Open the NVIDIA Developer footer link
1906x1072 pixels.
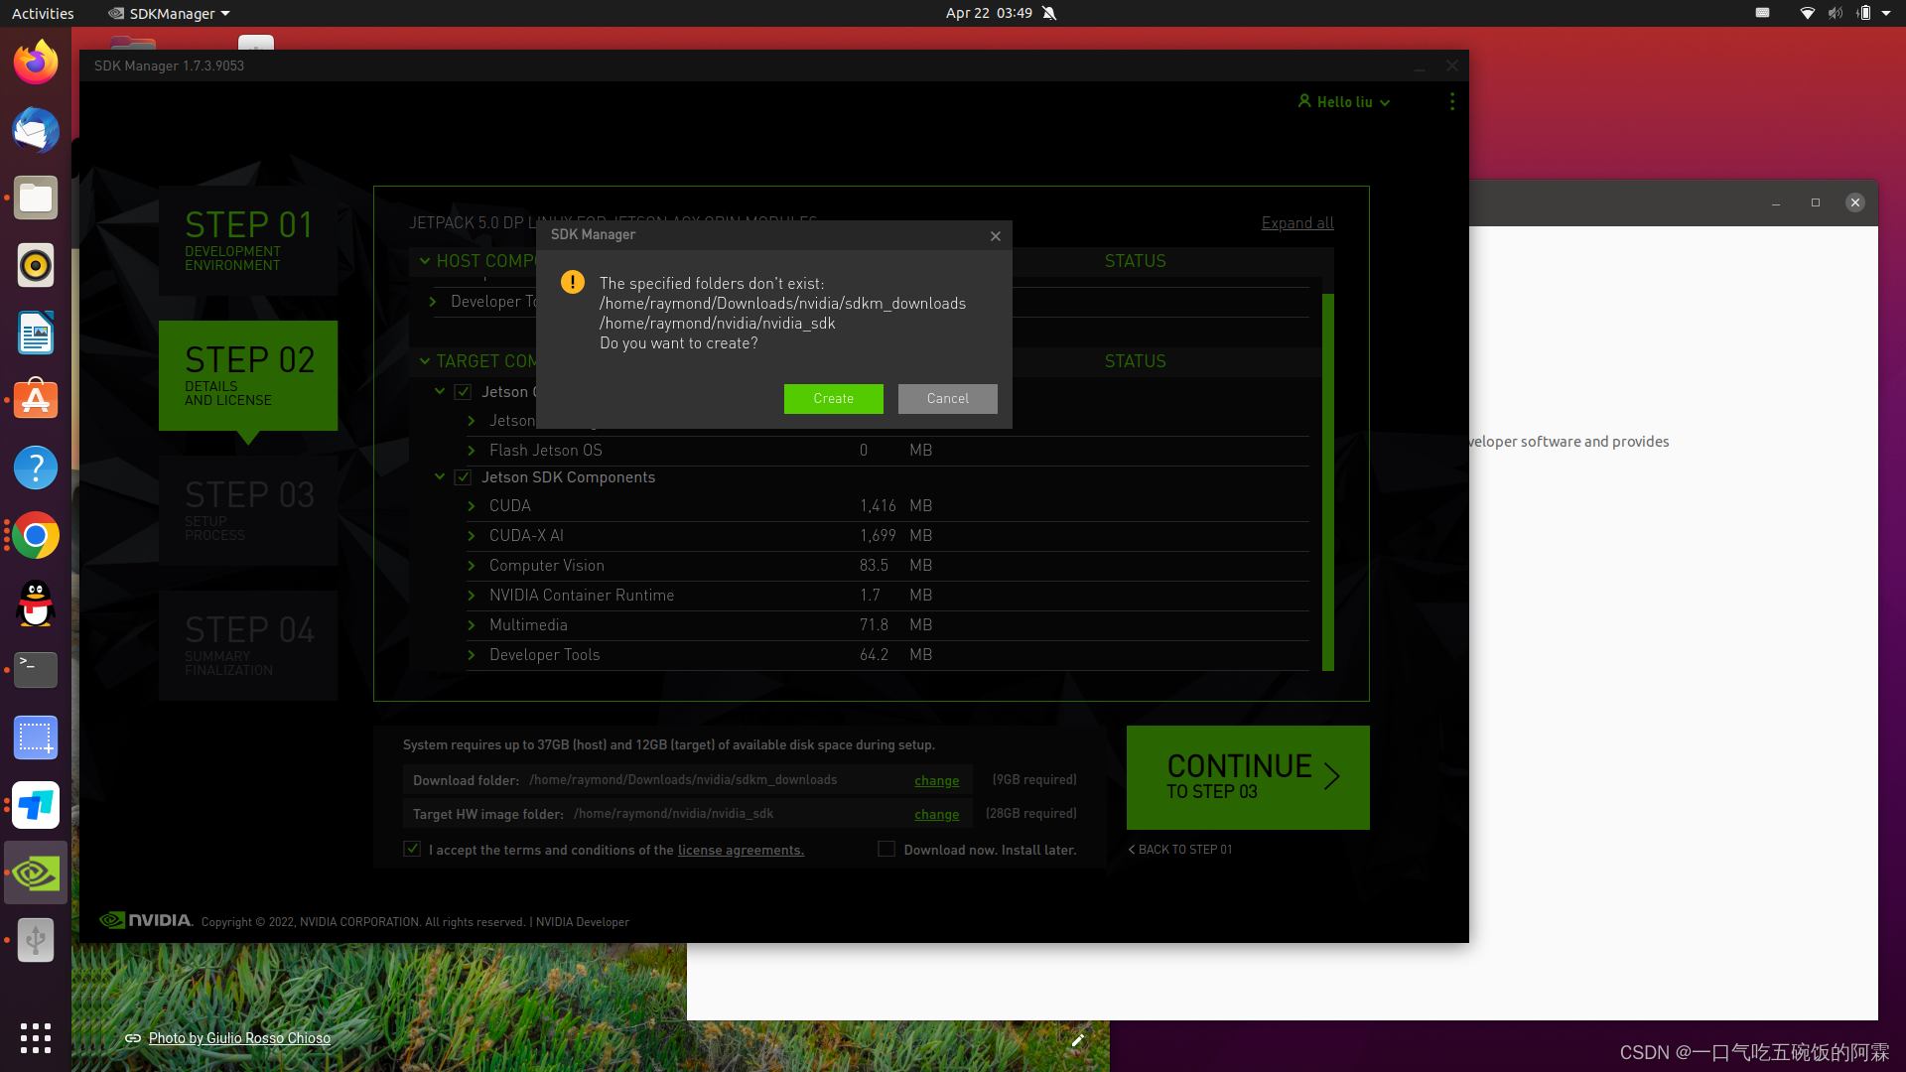point(583,922)
